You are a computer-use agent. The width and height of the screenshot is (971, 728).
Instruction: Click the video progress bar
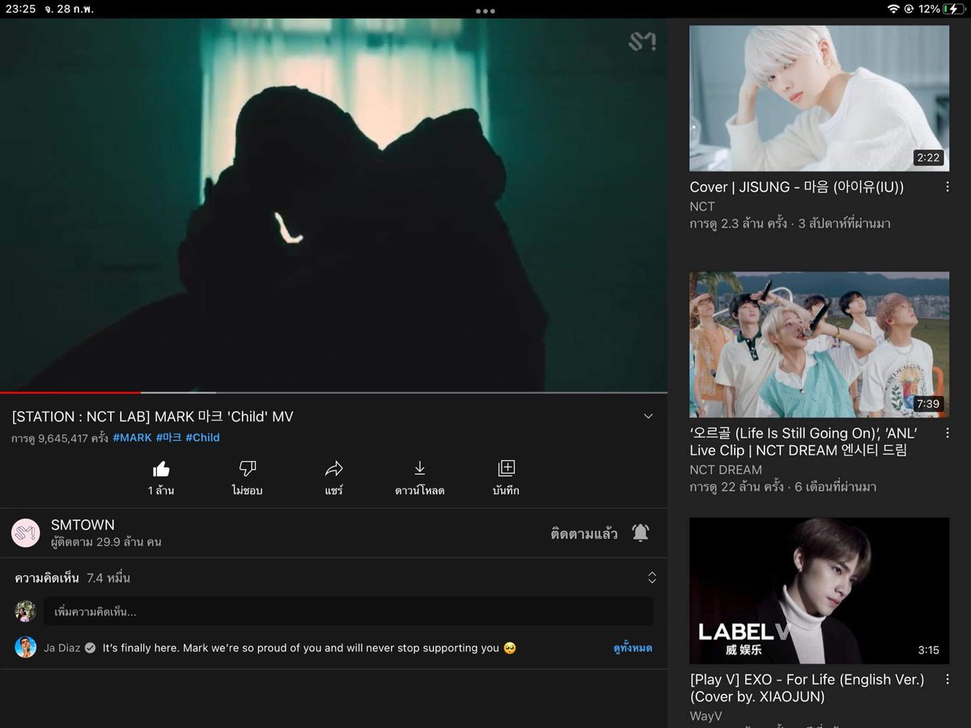coord(333,392)
